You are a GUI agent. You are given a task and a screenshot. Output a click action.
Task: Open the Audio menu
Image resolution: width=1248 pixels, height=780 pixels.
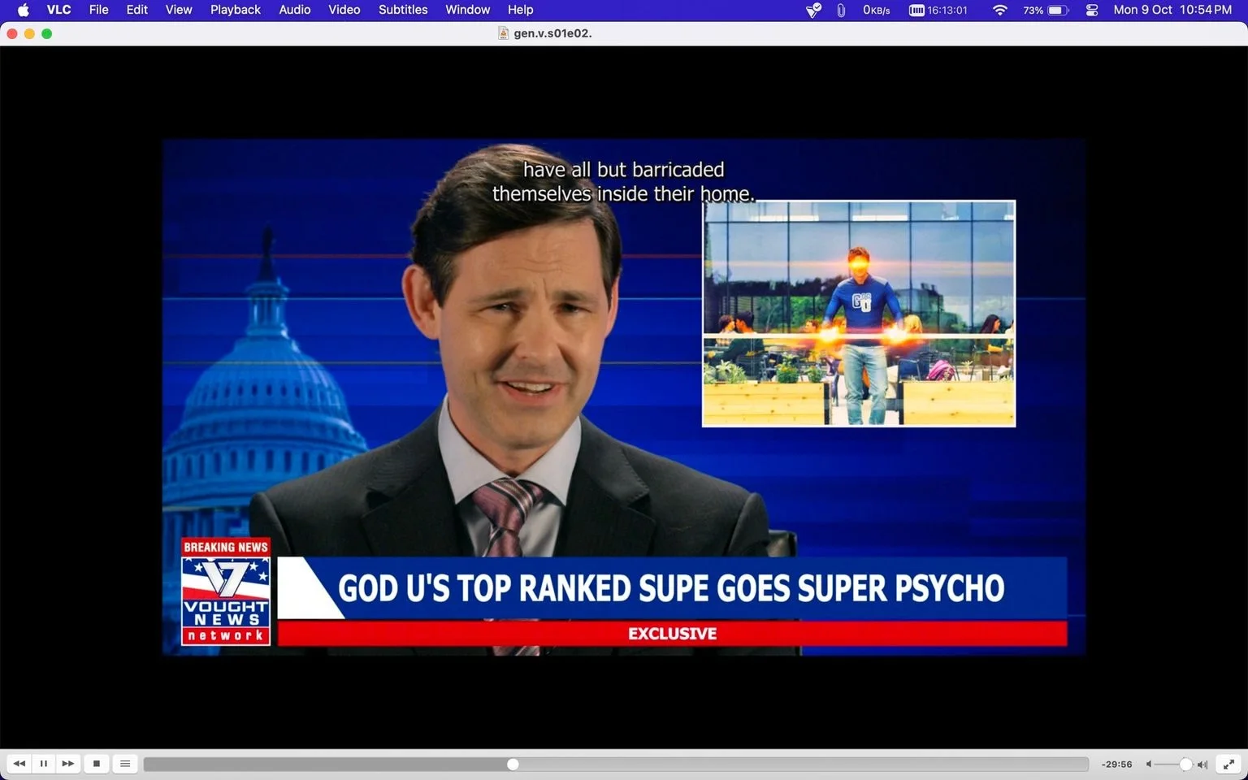coord(295,10)
